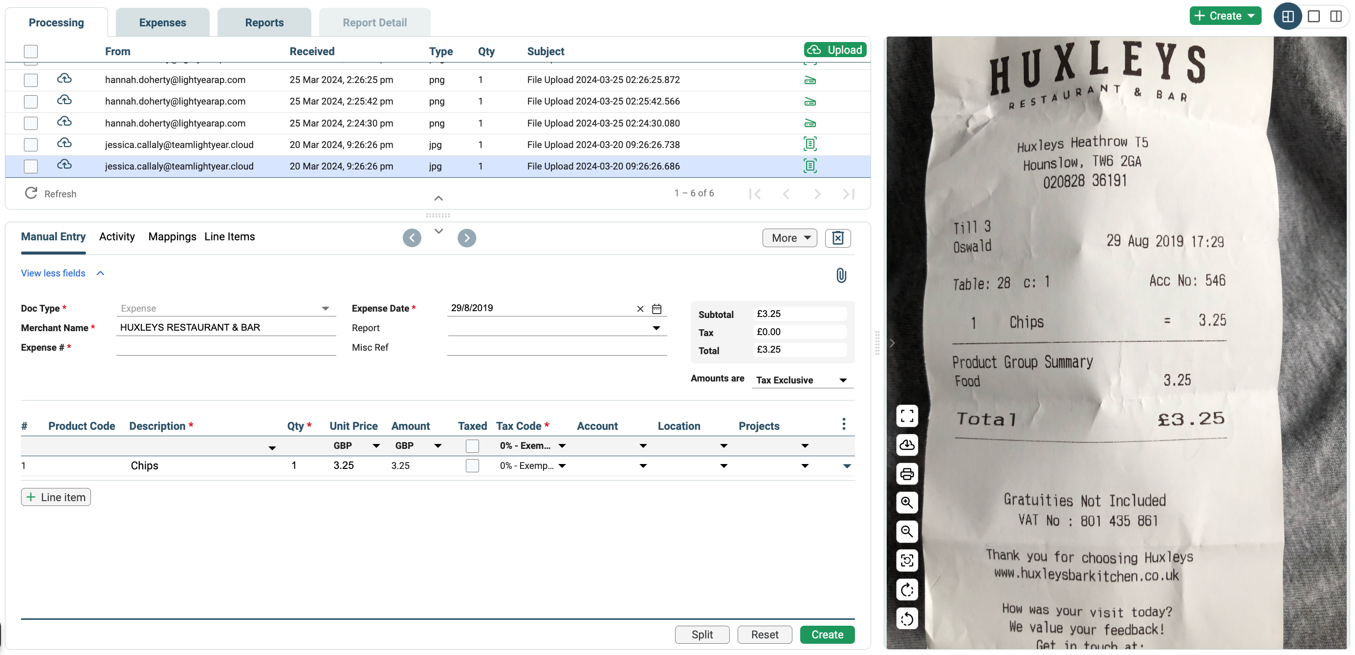Image resolution: width=1355 pixels, height=655 pixels.
Task: Click the delete document icon
Action: tap(838, 238)
